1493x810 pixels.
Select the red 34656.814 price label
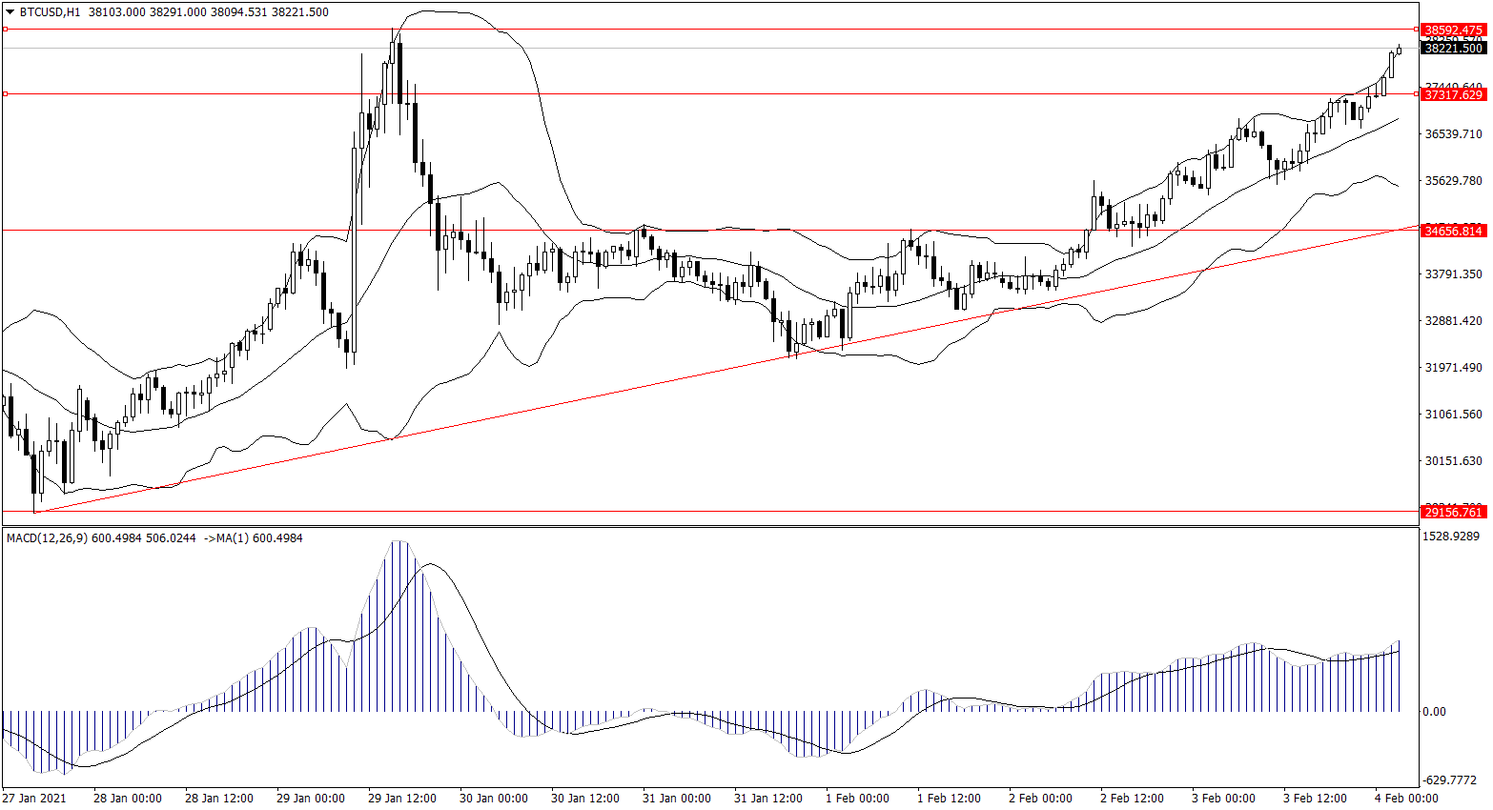point(1453,231)
